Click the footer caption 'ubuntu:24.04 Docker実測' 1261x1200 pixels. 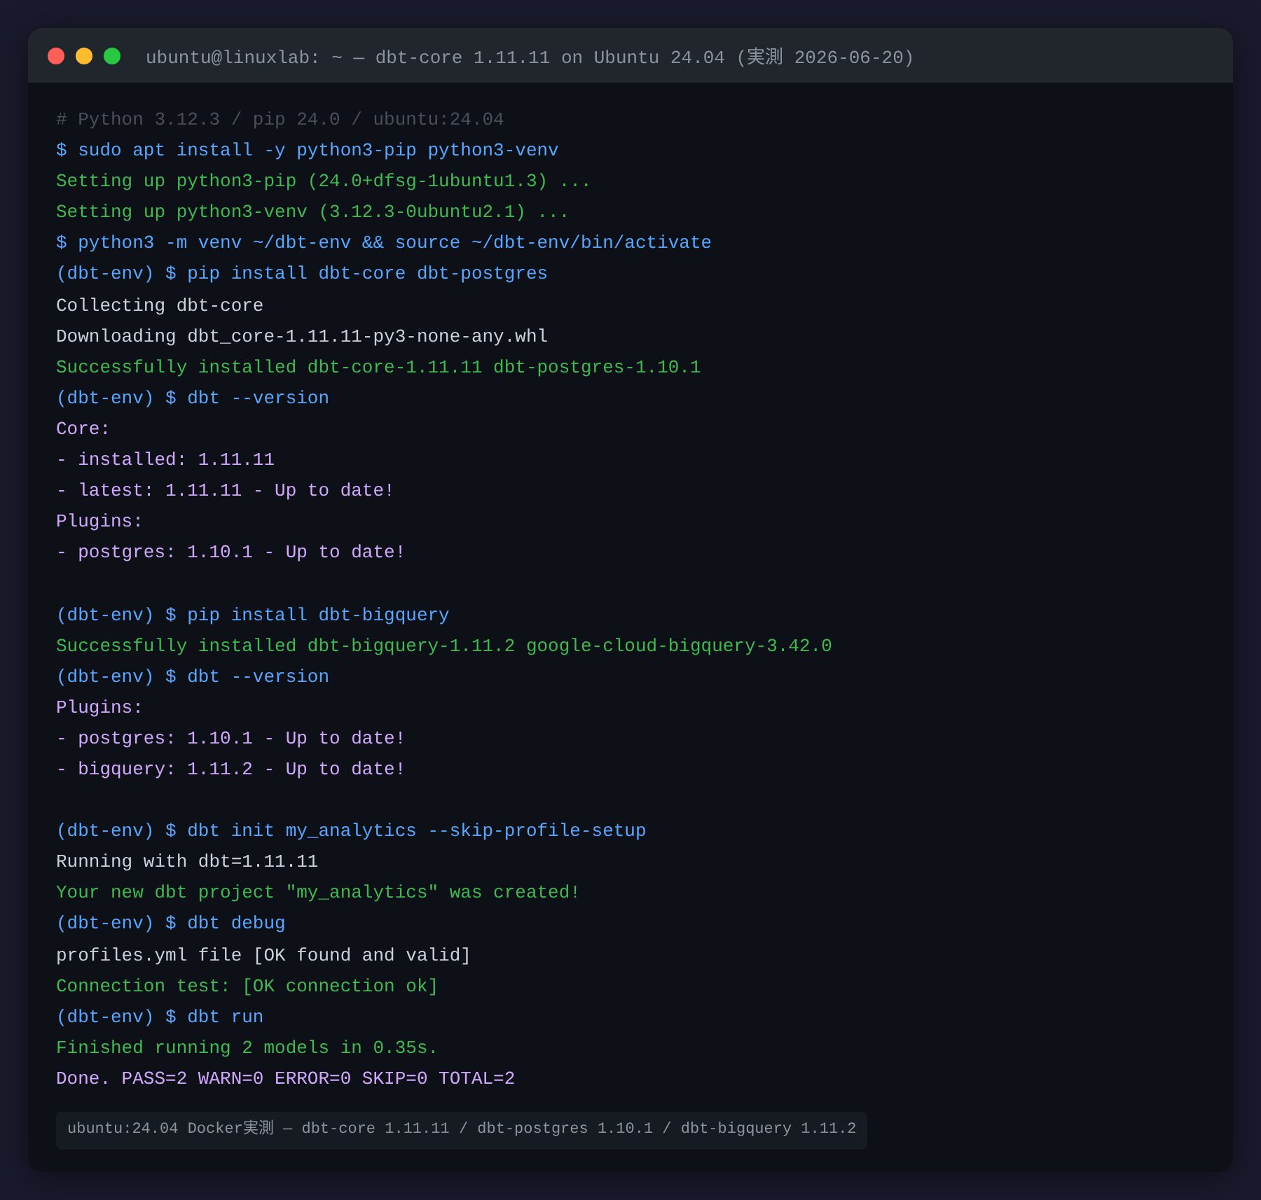pos(462,1128)
